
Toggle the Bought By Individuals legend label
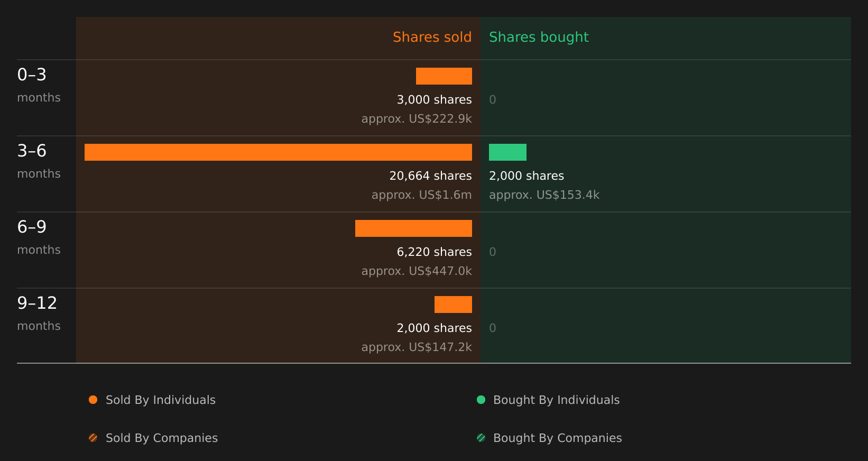pos(556,400)
